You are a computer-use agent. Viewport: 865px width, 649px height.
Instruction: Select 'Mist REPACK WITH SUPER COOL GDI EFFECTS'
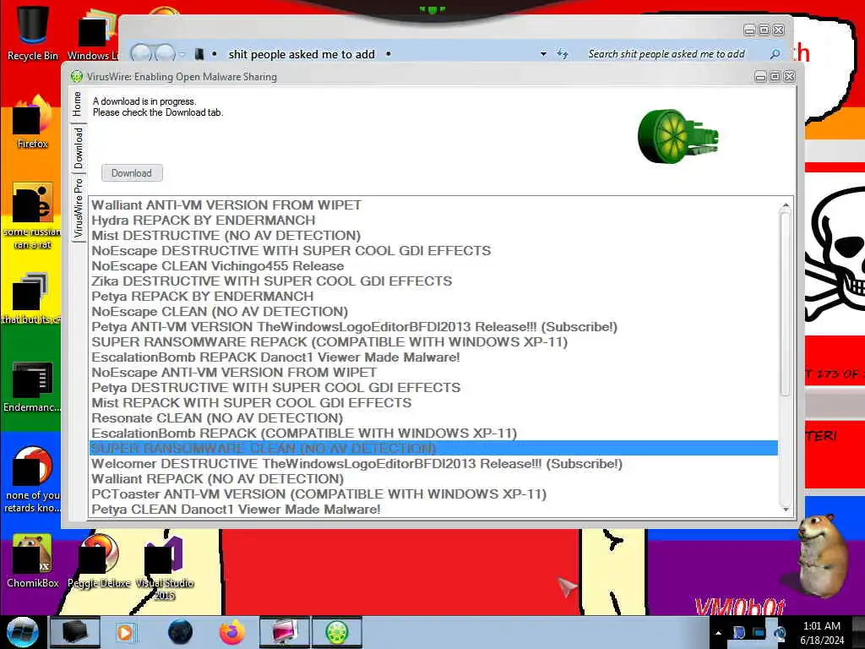click(433, 403)
